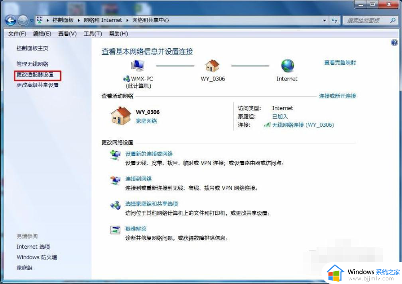The width and height of the screenshot is (402, 284).
Task: Click the Control Panel icon in address bar
Action: (x=39, y=20)
